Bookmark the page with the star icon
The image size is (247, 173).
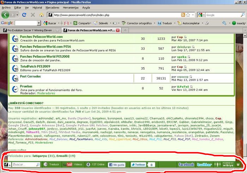188,15
